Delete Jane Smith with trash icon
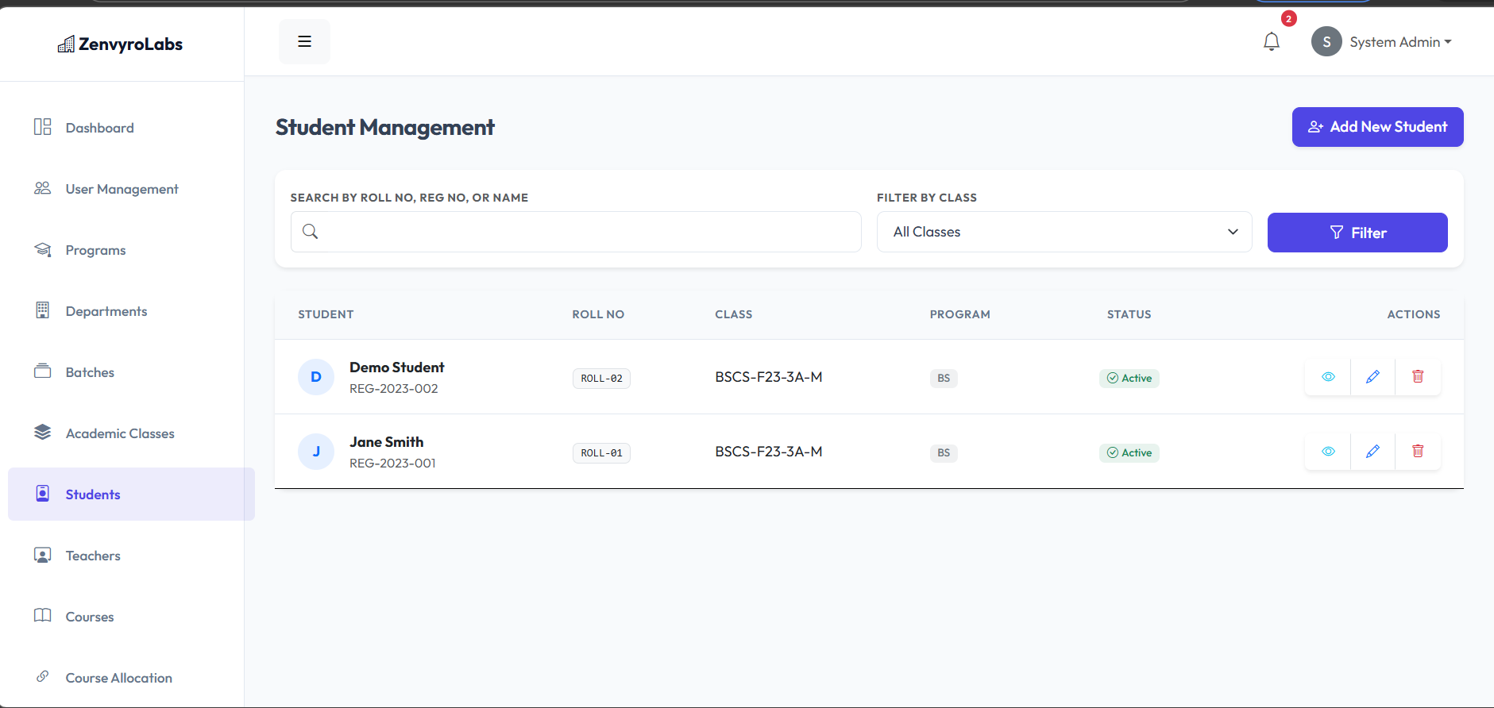 click(x=1418, y=452)
